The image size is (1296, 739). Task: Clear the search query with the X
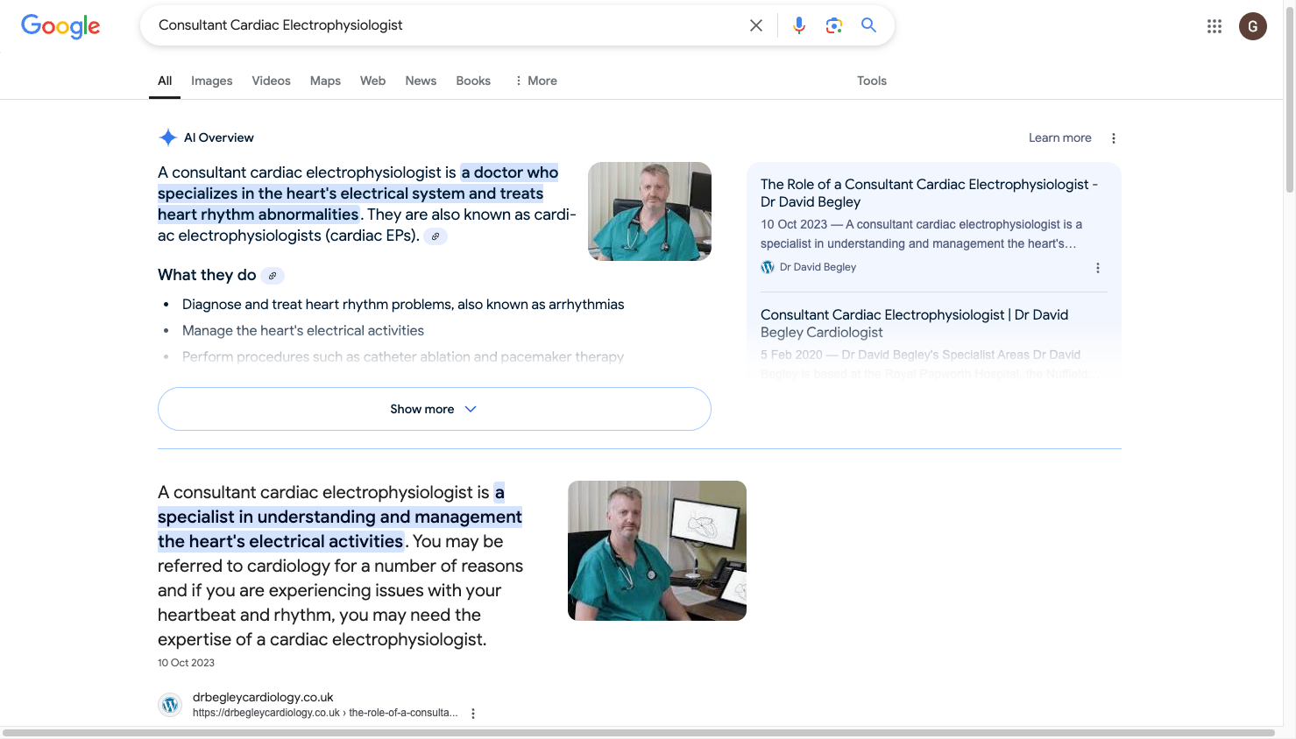point(755,25)
